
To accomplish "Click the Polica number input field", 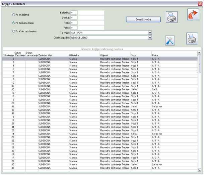I will tap(74, 27).
